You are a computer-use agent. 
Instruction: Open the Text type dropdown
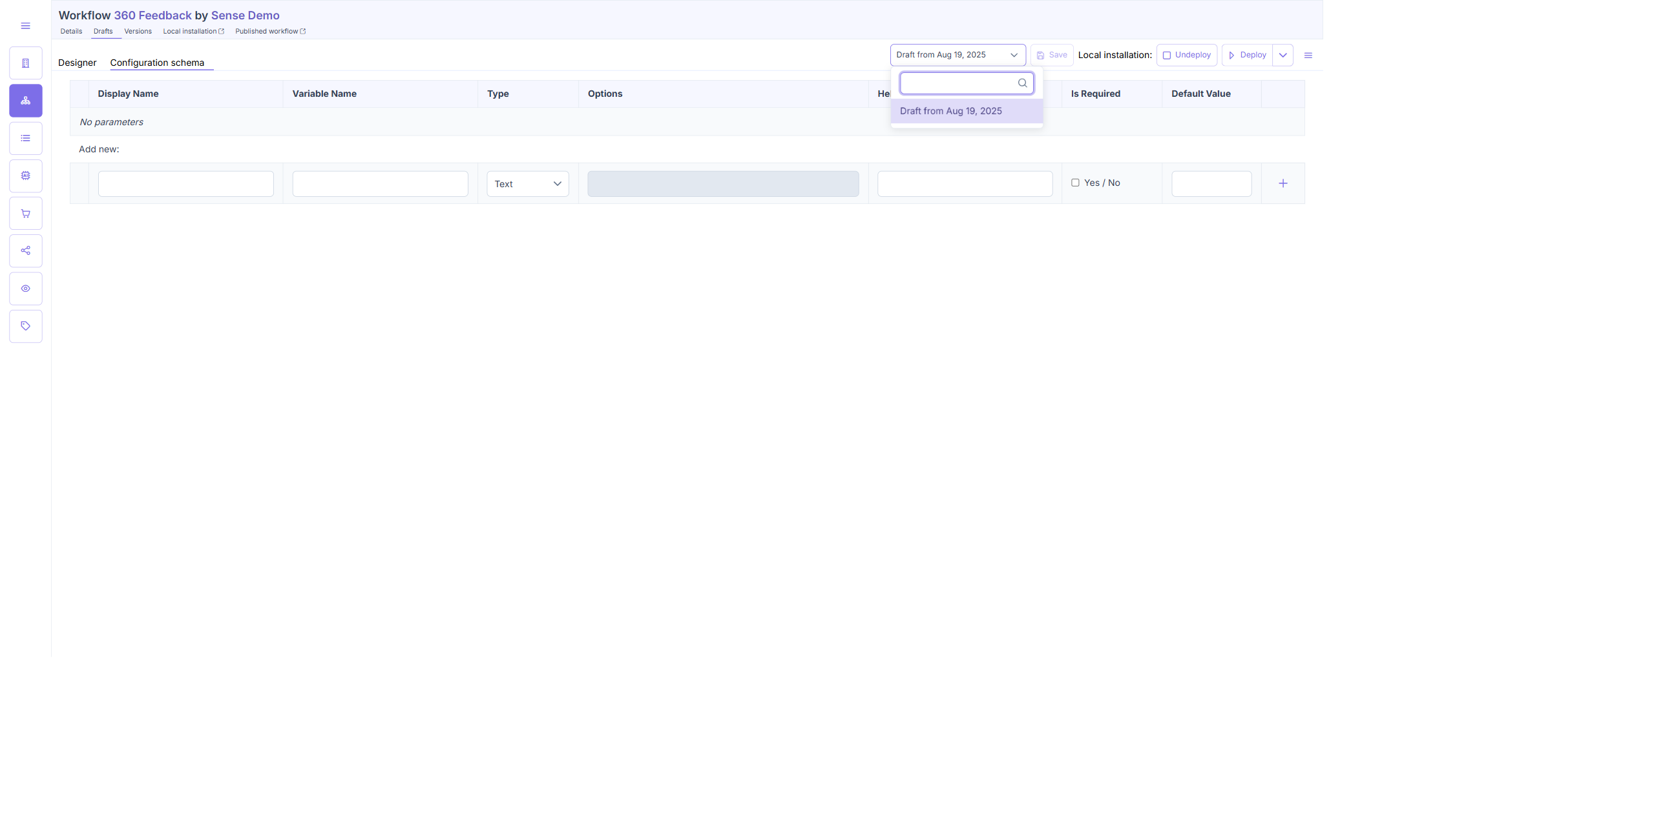tap(528, 184)
